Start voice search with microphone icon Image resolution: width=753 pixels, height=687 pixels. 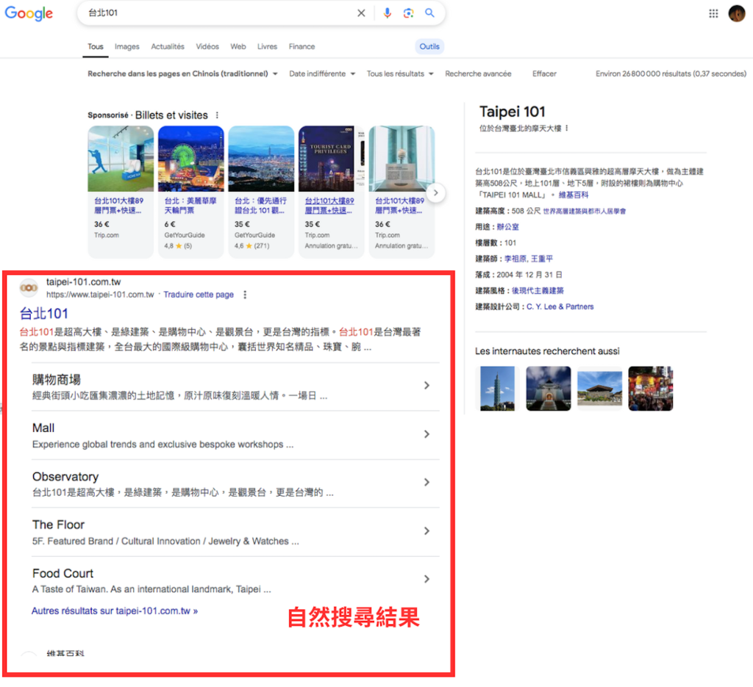pos(387,13)
